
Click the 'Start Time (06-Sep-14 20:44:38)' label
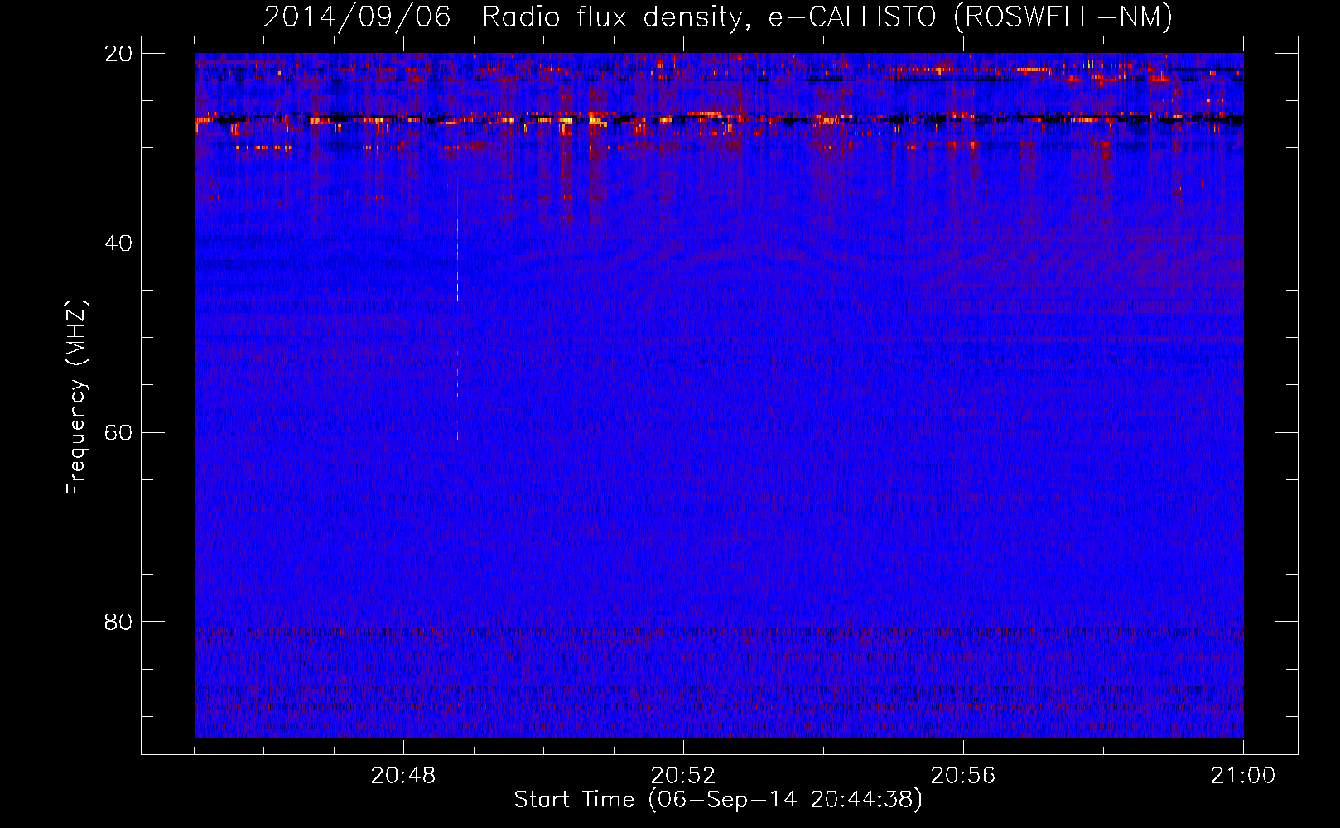(x=718, y=800)
